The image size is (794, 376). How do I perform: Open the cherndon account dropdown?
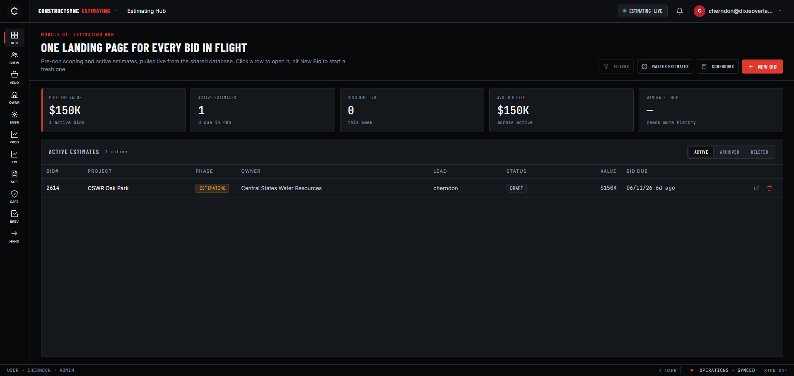tap(738, 11)
